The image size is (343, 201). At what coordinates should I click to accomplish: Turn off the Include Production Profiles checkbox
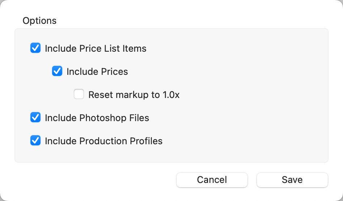tap(35, 141)
